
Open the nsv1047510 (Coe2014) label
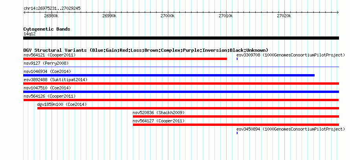click(47, 88)
